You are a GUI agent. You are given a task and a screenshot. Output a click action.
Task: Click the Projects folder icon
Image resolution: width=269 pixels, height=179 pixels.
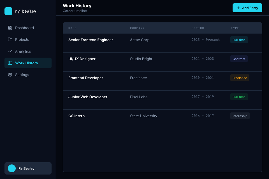click(x=10, y=39)
